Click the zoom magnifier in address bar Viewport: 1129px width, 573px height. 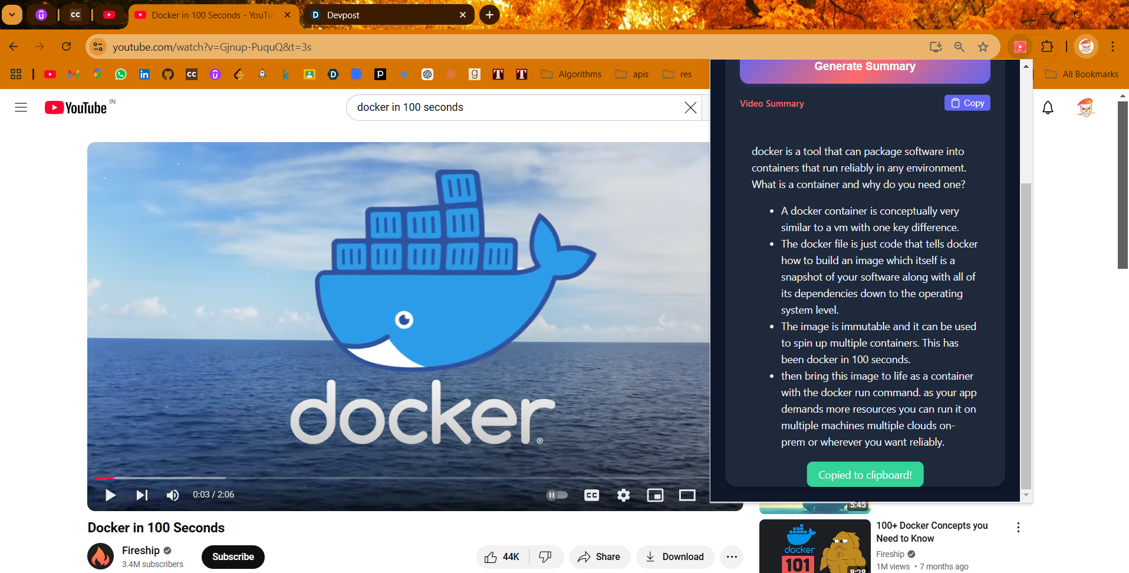(x=959, y=47)
